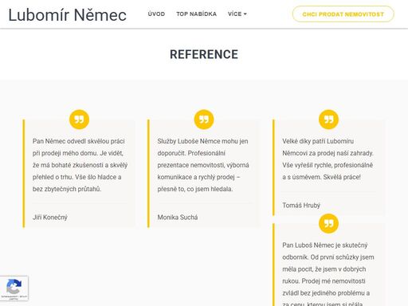Go to TOP NABÍDKA page

tap(197, 14)
